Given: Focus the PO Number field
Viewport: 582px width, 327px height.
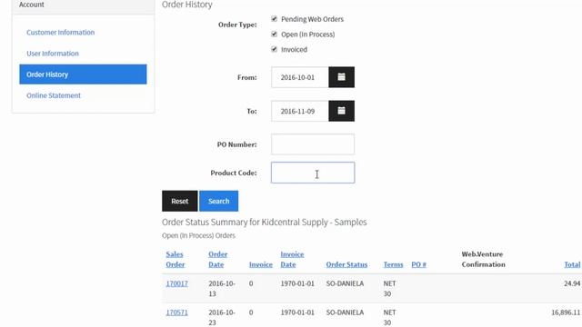Looking at the screenshot, I should [313, 144].
